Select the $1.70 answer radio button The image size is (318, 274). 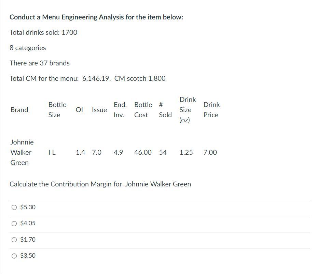(14, 240)
